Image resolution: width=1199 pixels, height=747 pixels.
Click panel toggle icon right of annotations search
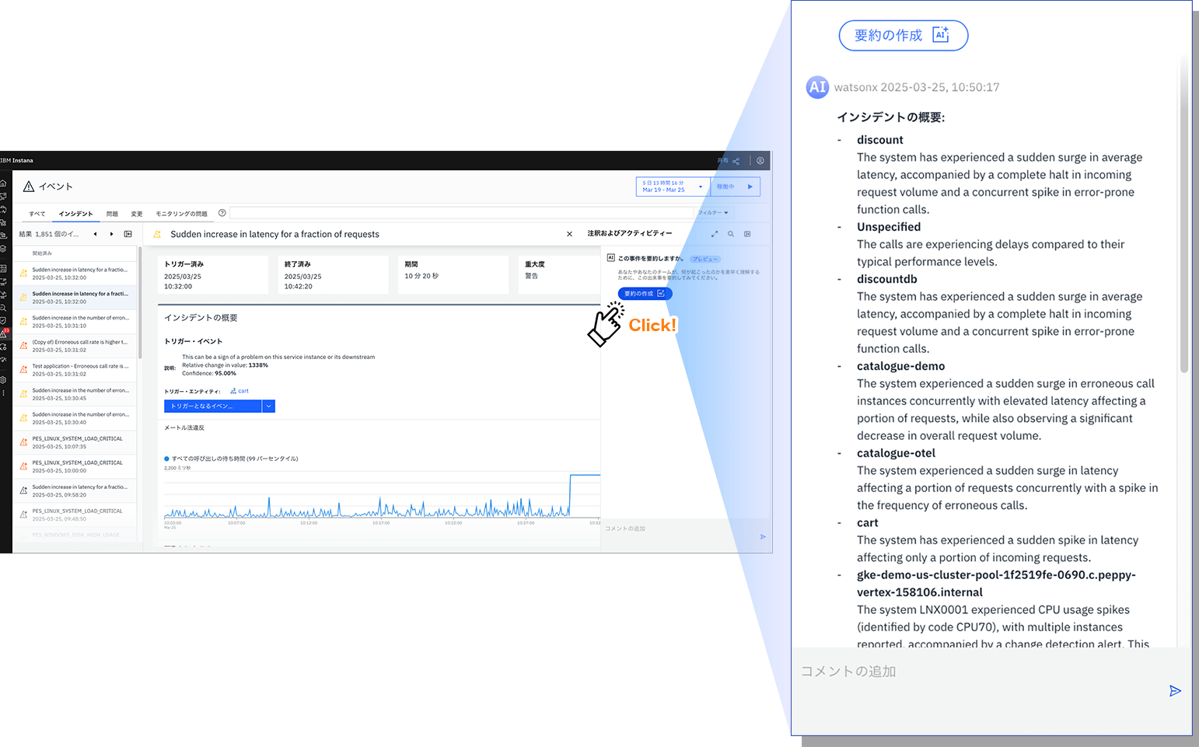click(x=747, y=234)
